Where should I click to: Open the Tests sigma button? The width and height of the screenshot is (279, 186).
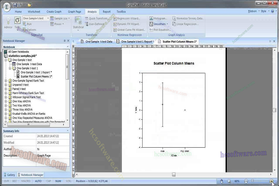[x=17, y=22]
